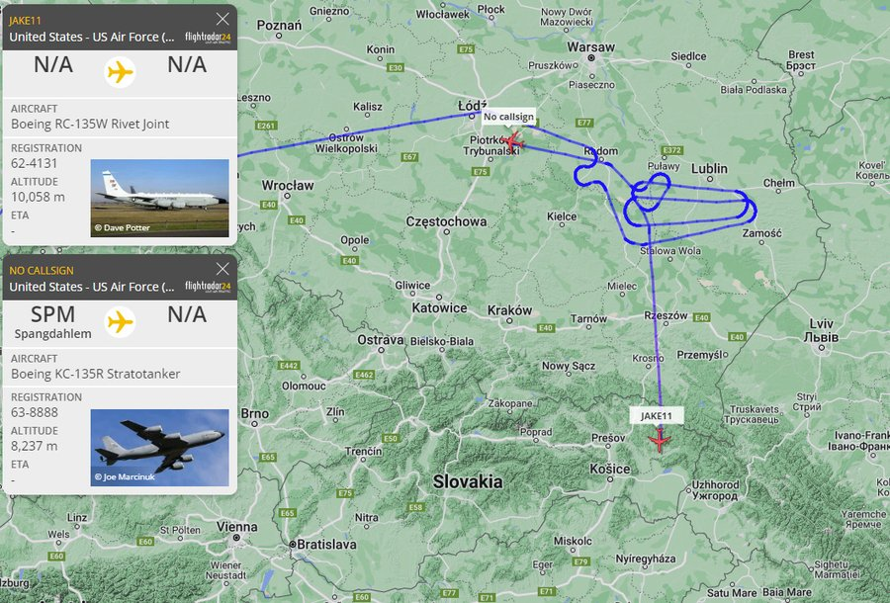
Task: Click the JAKE11 callsign title in header
Action: (x=25, y=21)
